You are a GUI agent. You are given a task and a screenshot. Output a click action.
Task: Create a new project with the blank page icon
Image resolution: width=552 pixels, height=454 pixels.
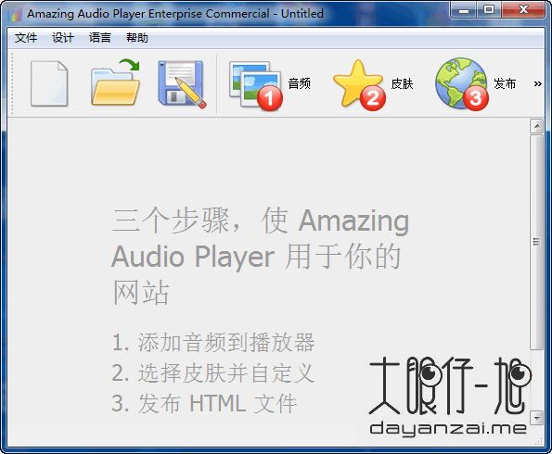49,83
